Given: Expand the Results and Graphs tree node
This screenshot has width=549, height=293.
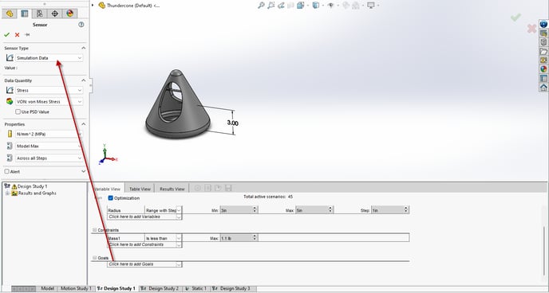Looking at the screenshot, I should coord(7,193).
